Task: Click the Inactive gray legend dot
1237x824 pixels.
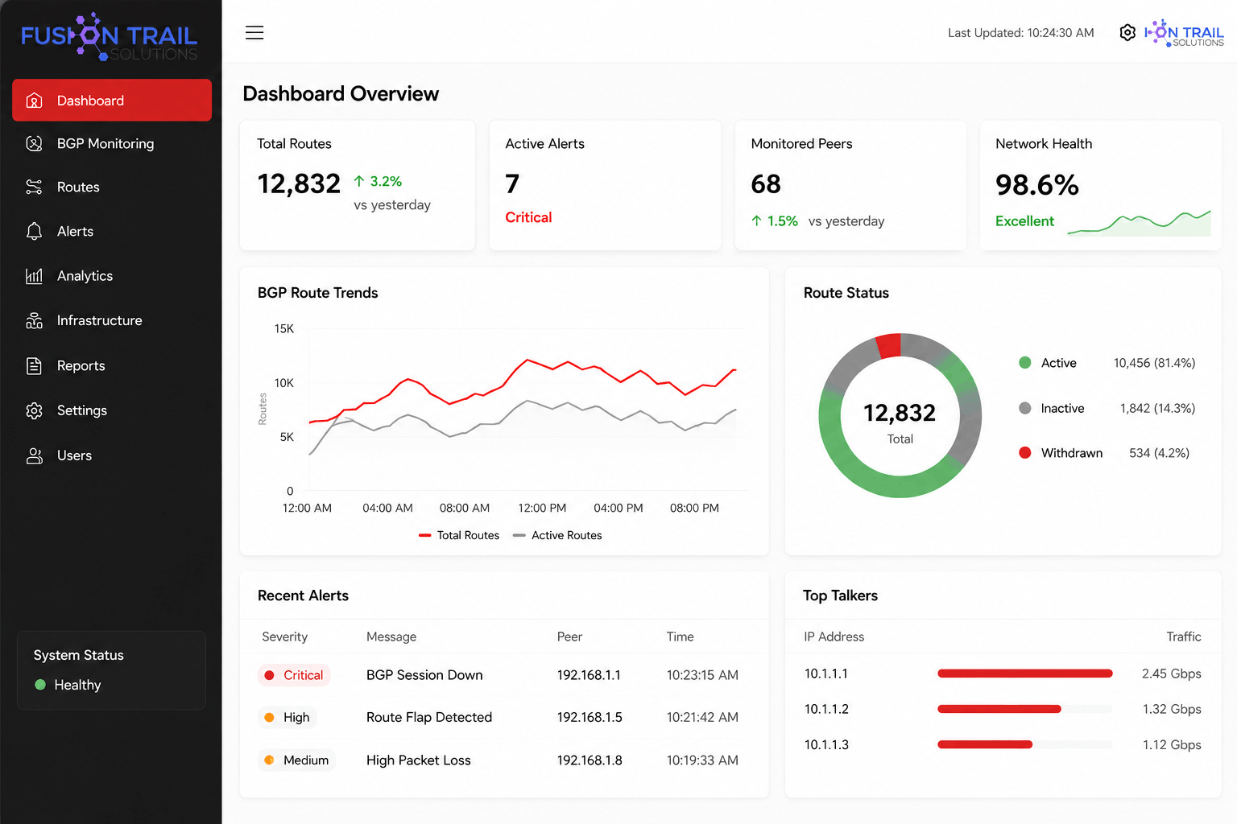Action: click(x=1025, y=408)
